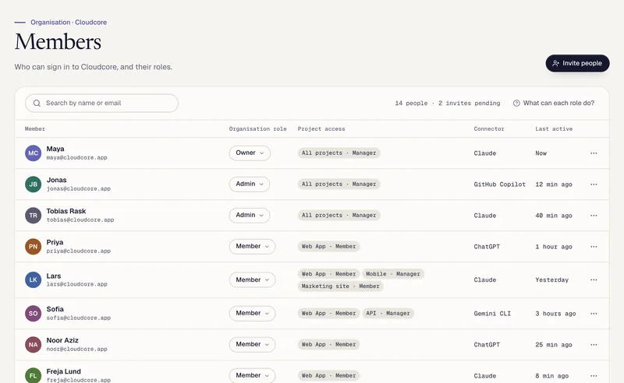624x383 pixels.
Task: Click Jonas's All projects · Manager tag
Action: click(x=339, y=184)
